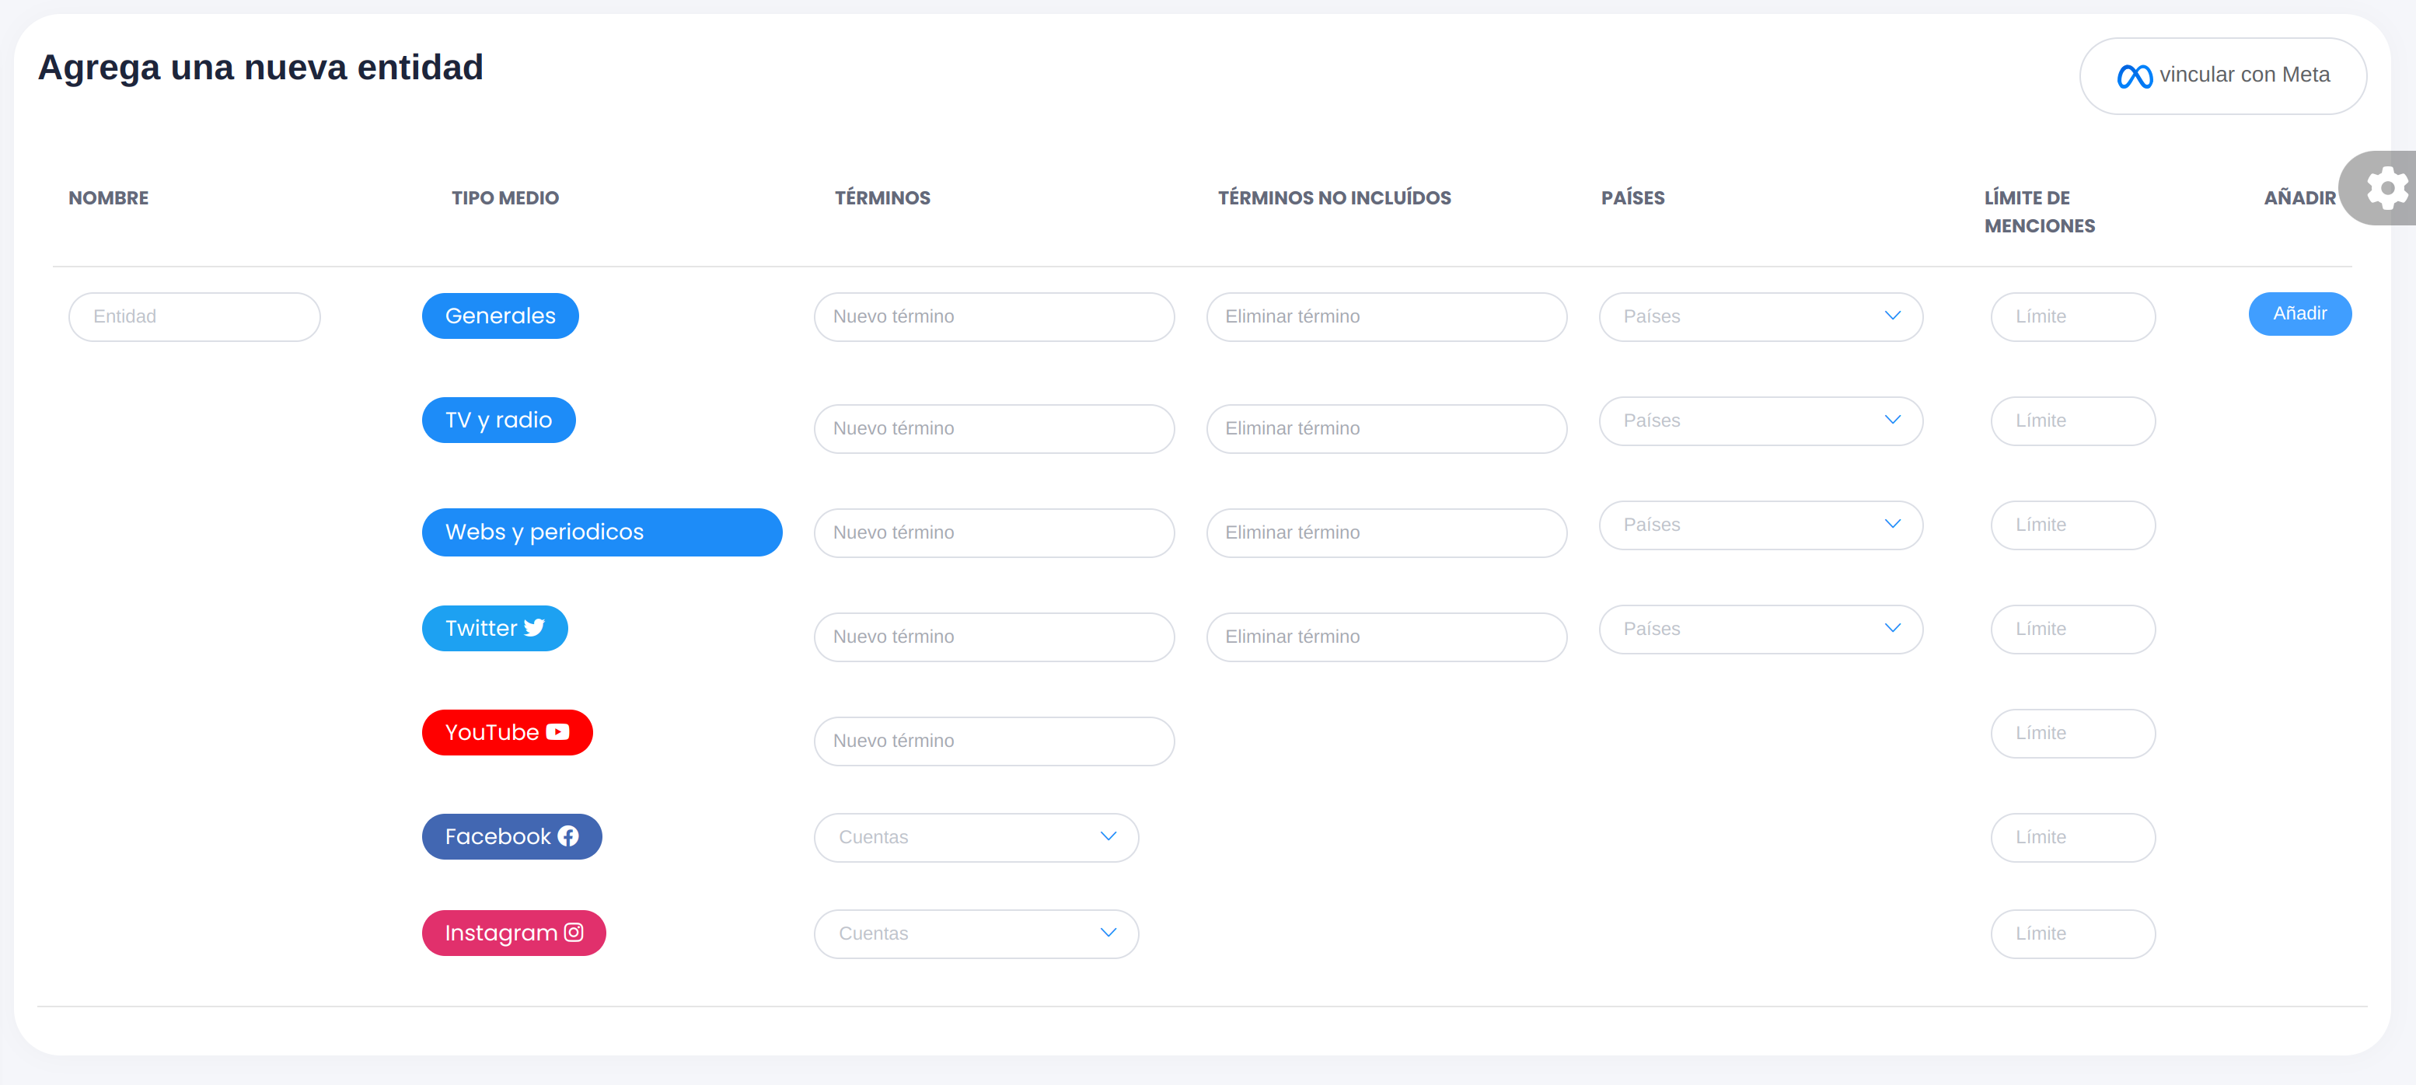2416x1085 pixels.
Task: Select the Generales media type
Action: [x=500, y=316]
